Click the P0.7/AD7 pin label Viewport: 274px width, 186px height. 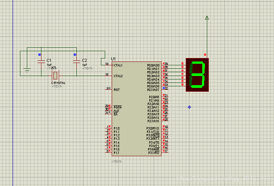[153, 90]
